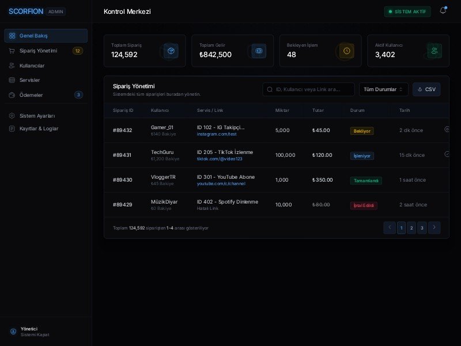The height and width of the screenshot is (346, 461).
Task: Go to the next orders page arrow
Action: [434, 228]
